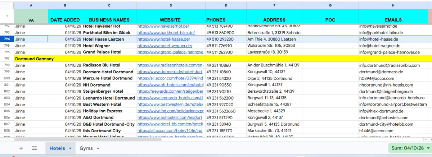The image size is (432, 157).
Task: Select phone cell 49 231 5622660
Action: [x=226, y=111]
